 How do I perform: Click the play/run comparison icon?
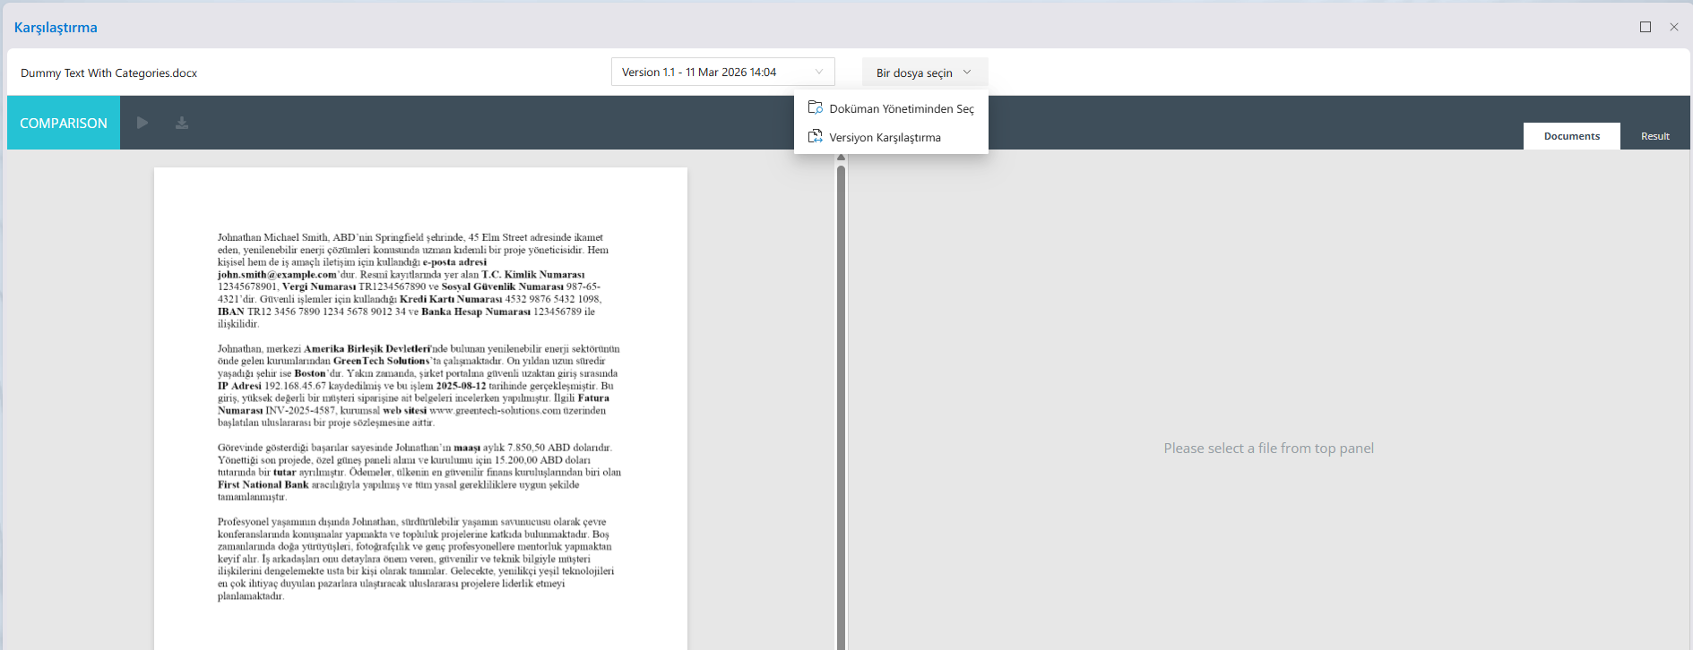pos(143,123)
